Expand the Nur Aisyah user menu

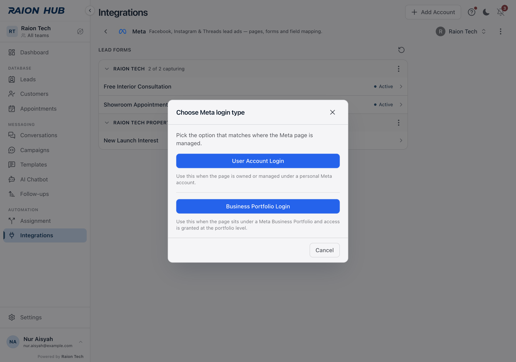pyautogui.click(x=45, y=342)
